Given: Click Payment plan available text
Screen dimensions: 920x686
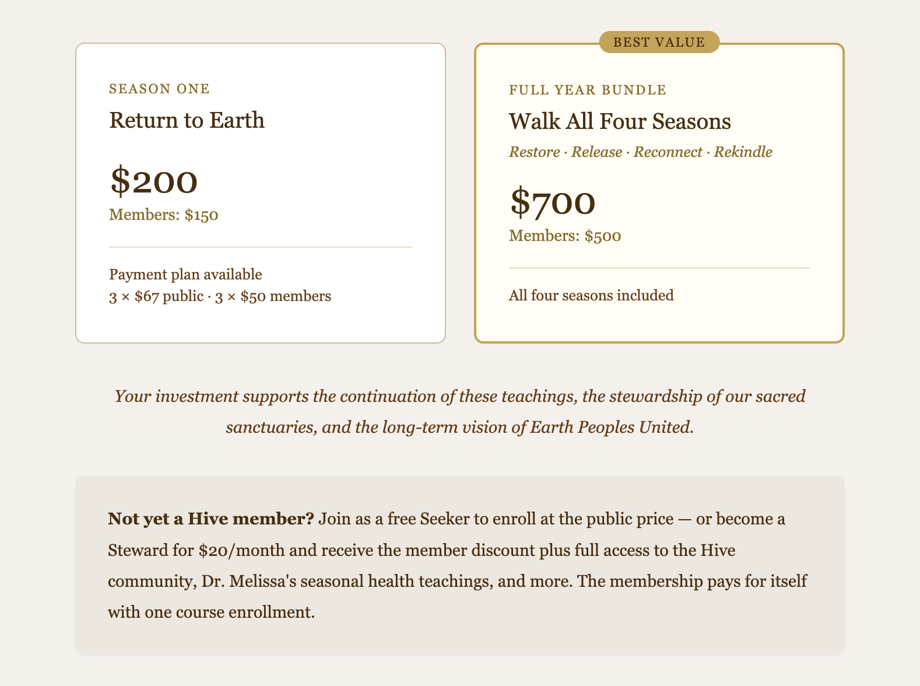Looking at the screenshot, I should click(x=185, y=274).
